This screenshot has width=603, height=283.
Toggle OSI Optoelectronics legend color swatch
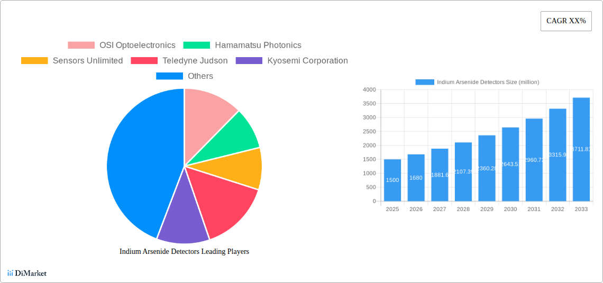pos(81,45)
